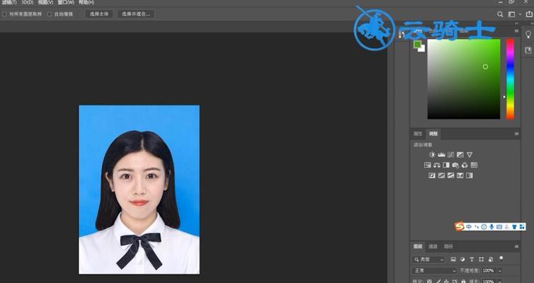
Task: Add an Exposure adjustment layer
Action: pyautogui.click(x=460, y=155)
